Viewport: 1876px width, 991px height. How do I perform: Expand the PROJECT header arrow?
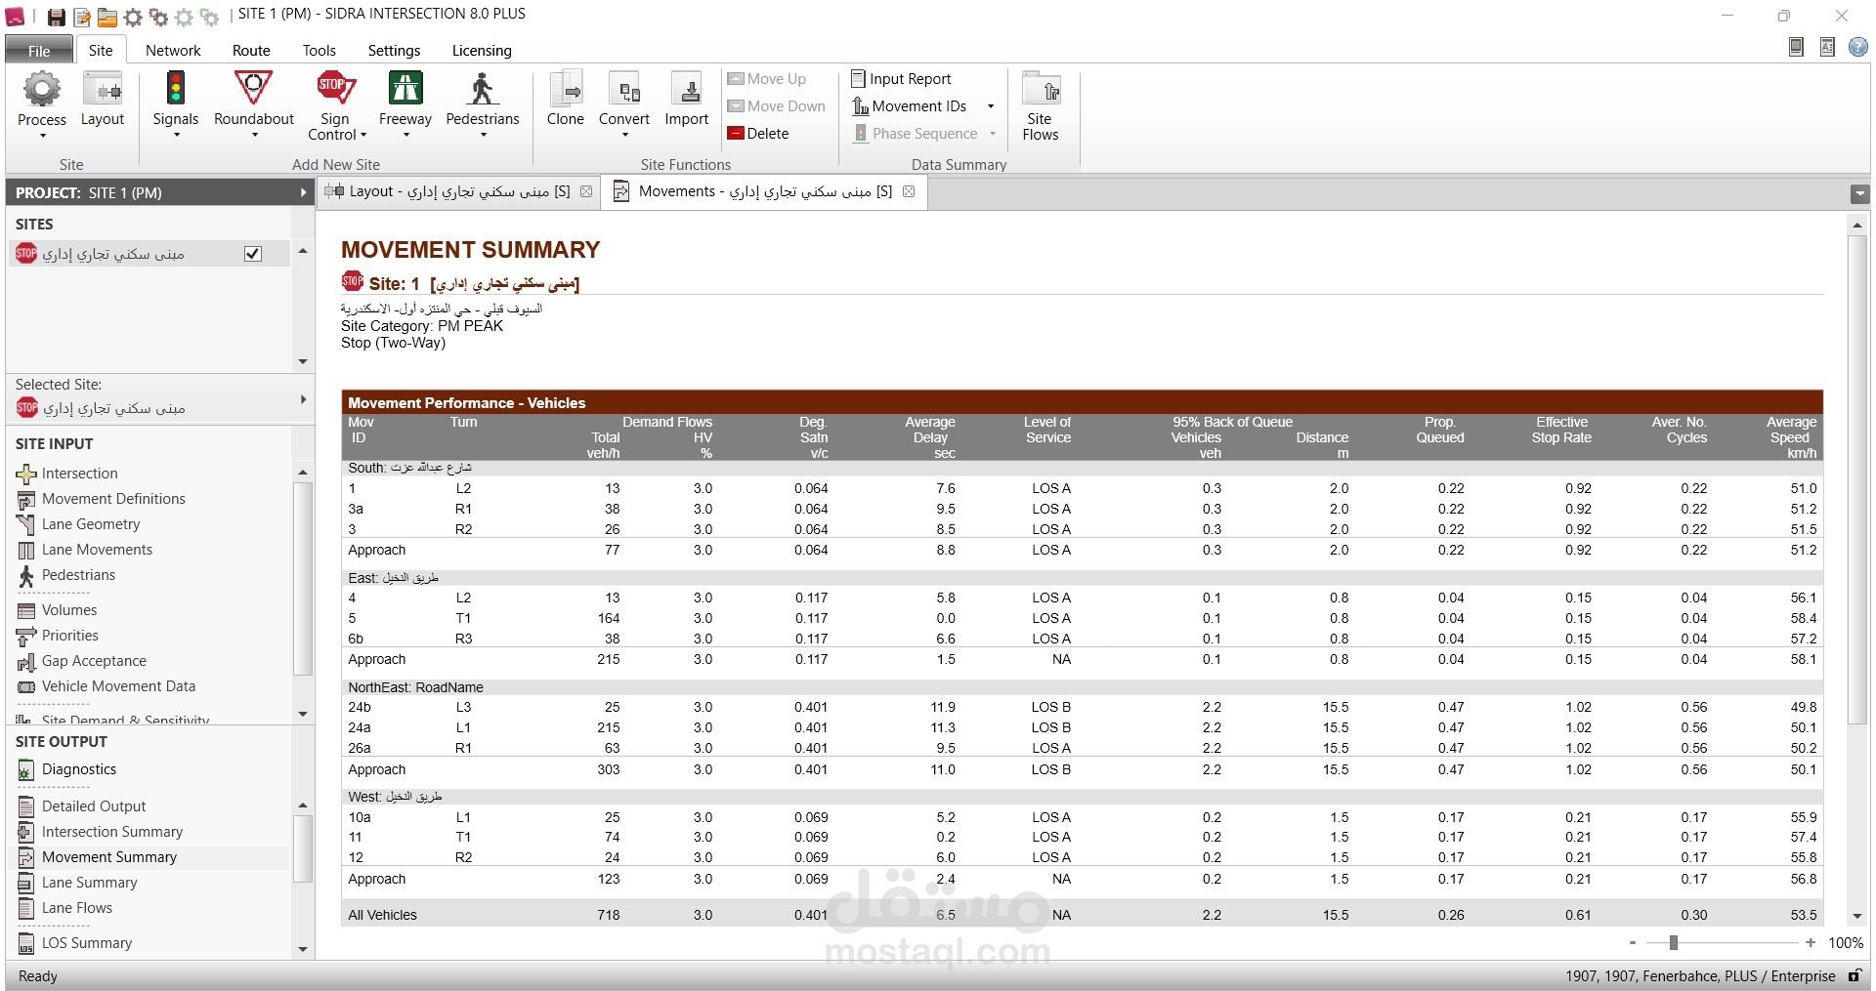point(303,193)
